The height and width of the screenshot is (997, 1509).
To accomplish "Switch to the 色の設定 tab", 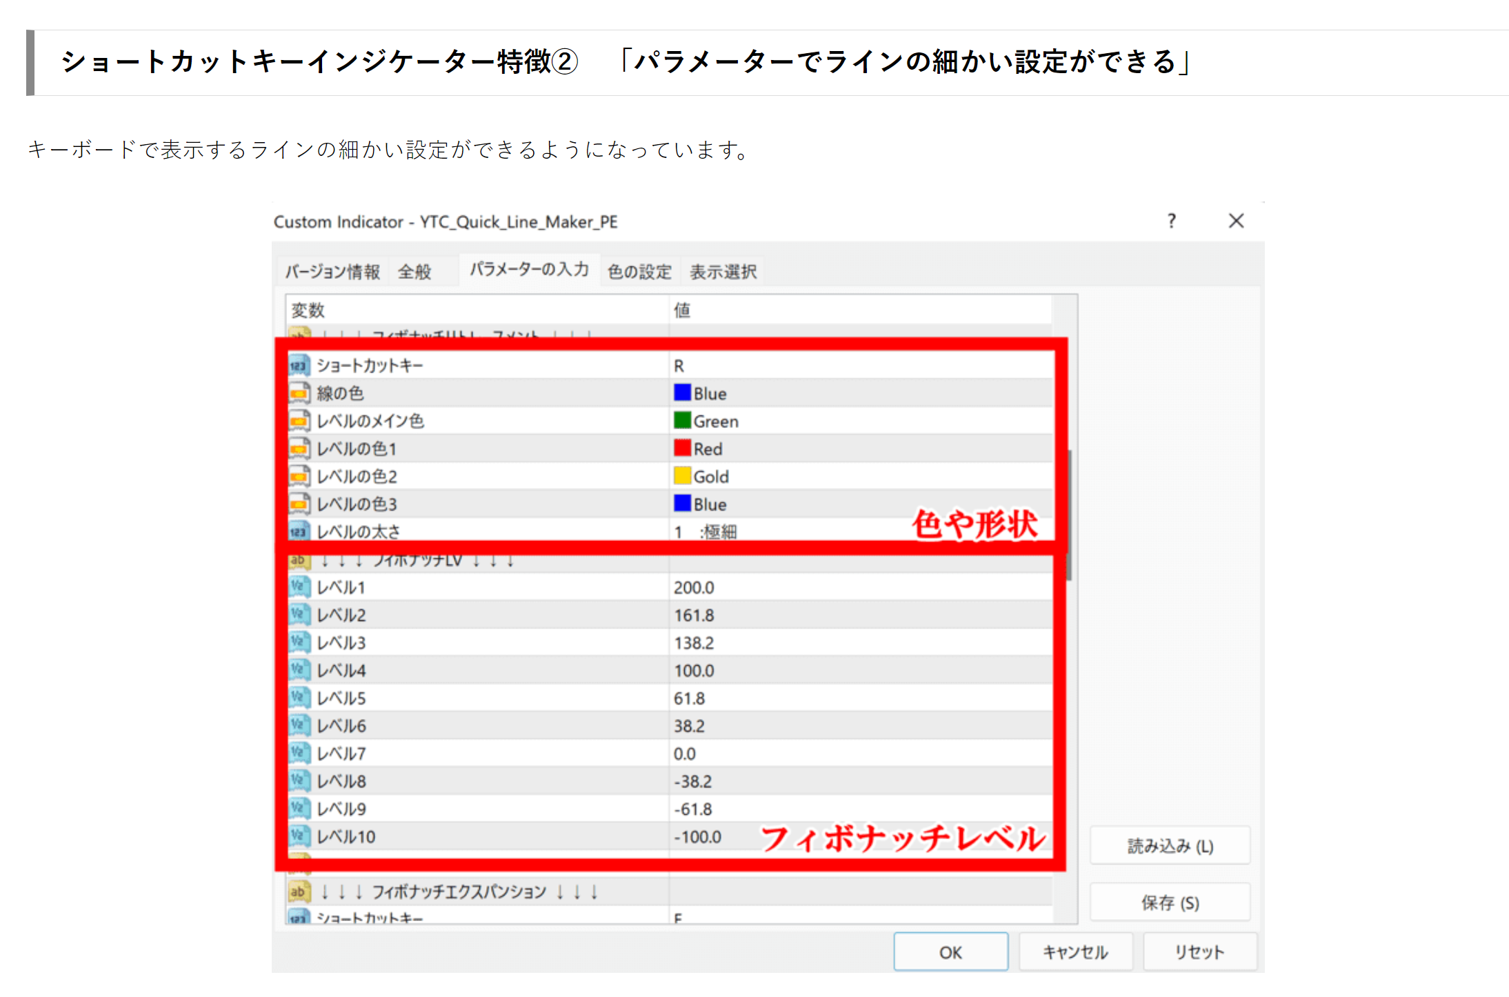I will pyautogui.click(x=639, y=272).
